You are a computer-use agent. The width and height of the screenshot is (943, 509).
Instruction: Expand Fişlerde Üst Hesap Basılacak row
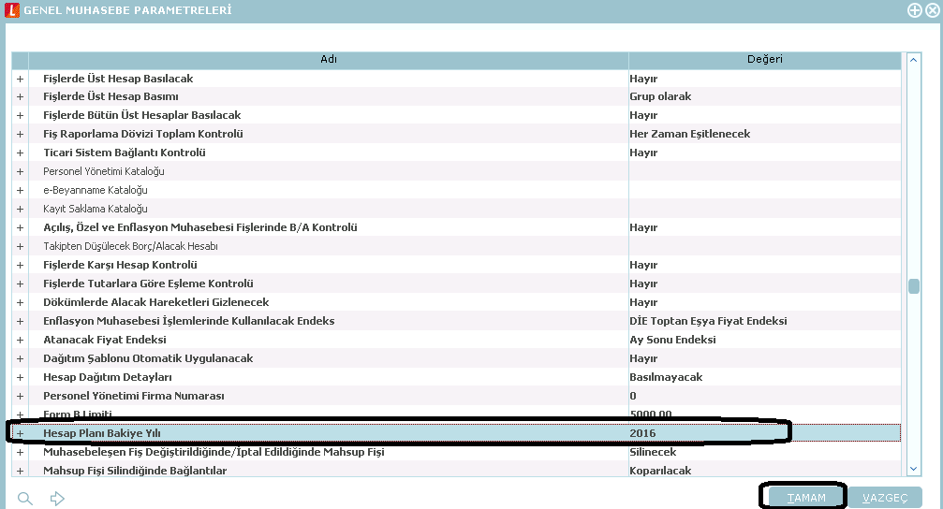pyautogui.click(x=20, y=79)
